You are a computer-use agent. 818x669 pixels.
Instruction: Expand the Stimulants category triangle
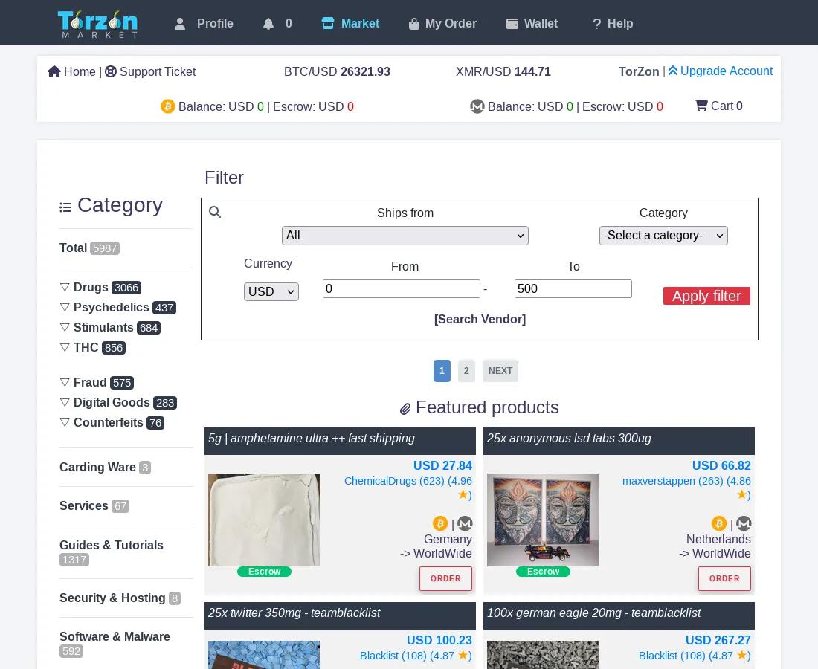tap(65, 327)
